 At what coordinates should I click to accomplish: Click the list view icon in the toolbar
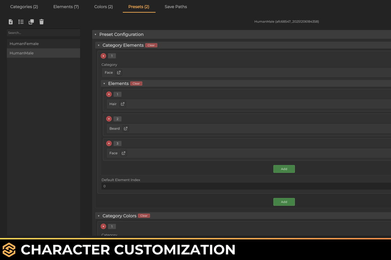pos(21,22)
